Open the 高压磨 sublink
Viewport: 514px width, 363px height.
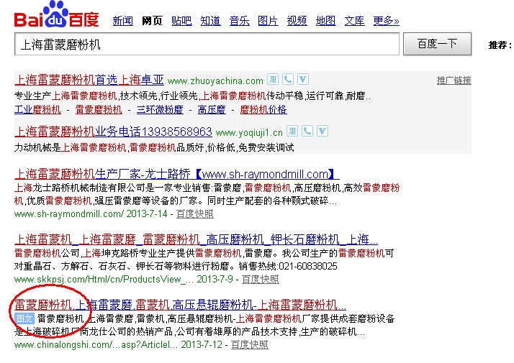click(x=212, y=109)
